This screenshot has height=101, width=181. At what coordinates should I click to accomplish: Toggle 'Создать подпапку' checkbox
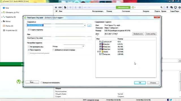pos(29,30)
